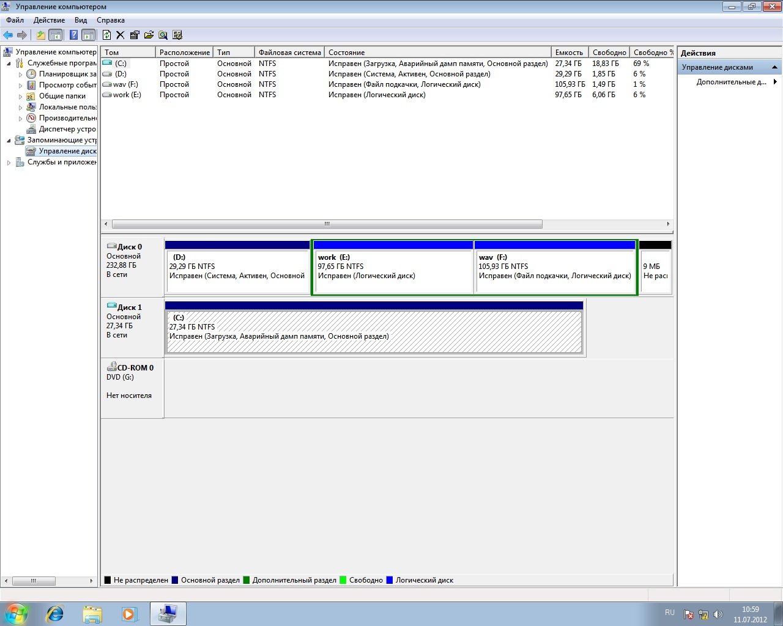Select the (C:) volume row in list
Viewport: 783px width, 626px height.
coord(387,64)
